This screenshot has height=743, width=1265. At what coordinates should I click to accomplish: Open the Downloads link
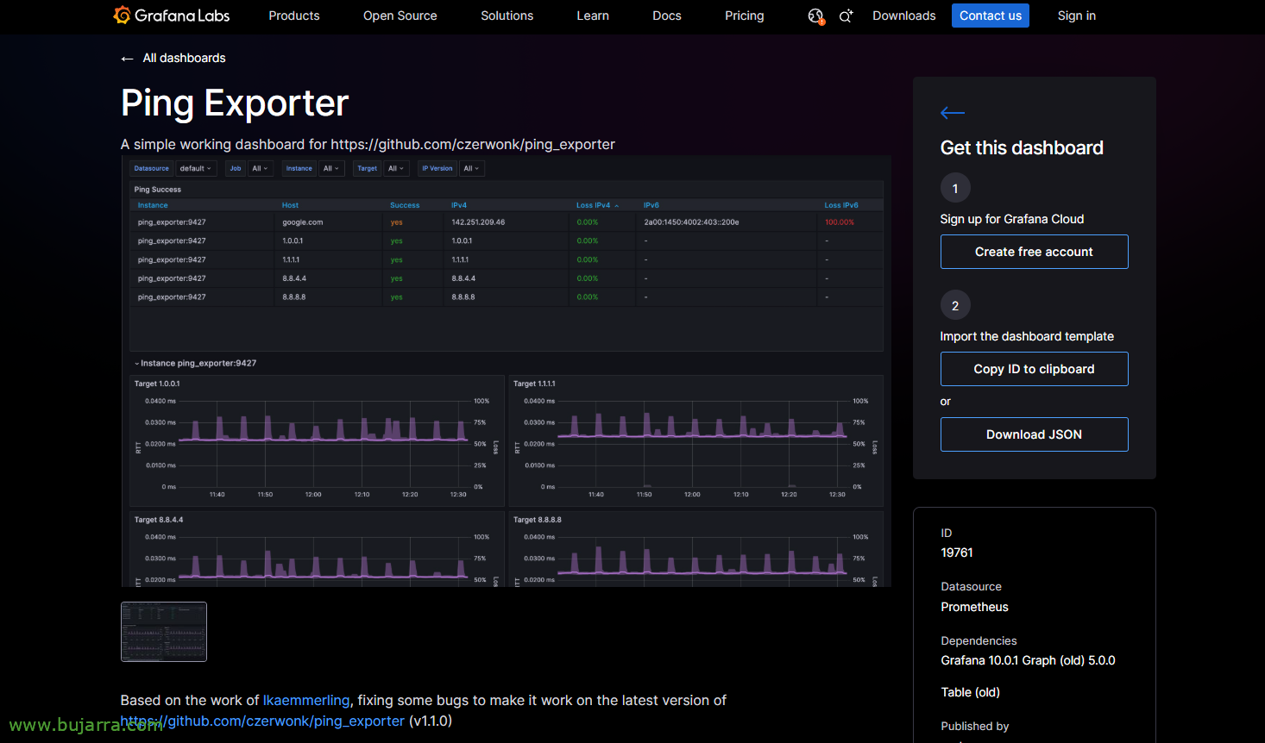tap(904, 16)
